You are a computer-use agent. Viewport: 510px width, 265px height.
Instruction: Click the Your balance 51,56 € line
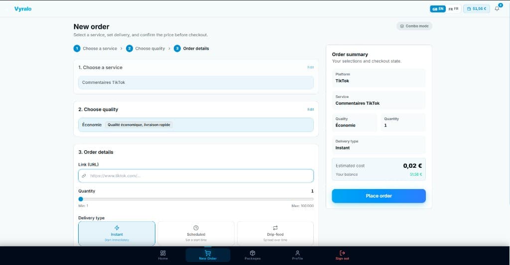(379, 174)
